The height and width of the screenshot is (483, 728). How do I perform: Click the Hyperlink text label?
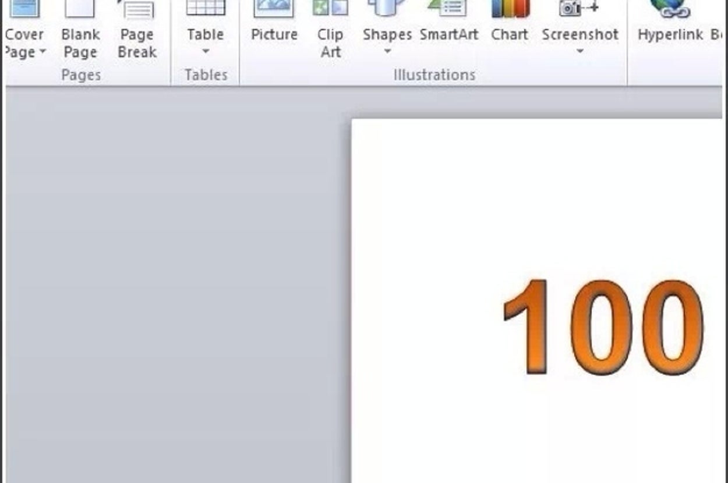coord(670,35)
